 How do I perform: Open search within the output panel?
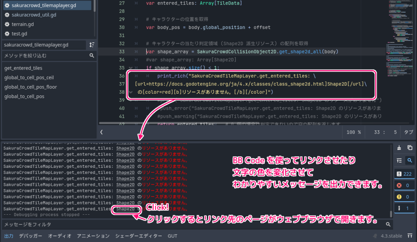[x=410, y=161]
